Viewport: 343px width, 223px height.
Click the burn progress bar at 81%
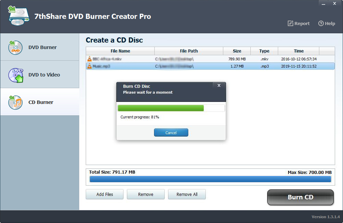(x=171, y=108)
